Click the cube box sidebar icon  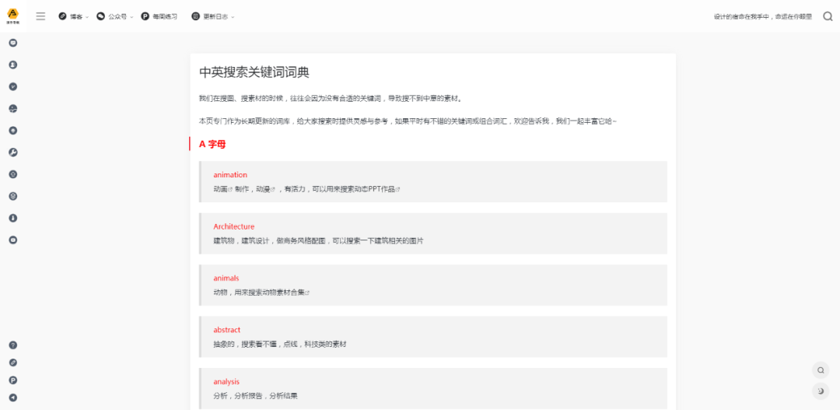click(13, 196)
